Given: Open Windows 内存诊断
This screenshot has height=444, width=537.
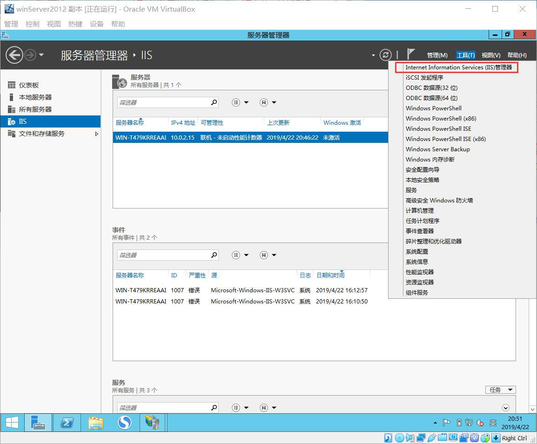Looking at the screenshot, I should point(430,160).
